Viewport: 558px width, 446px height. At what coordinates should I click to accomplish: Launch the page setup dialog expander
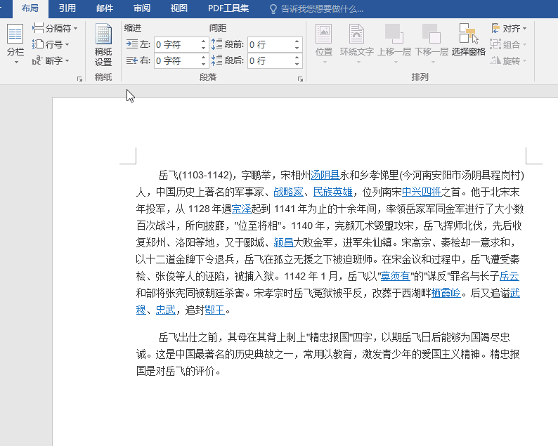79,79
